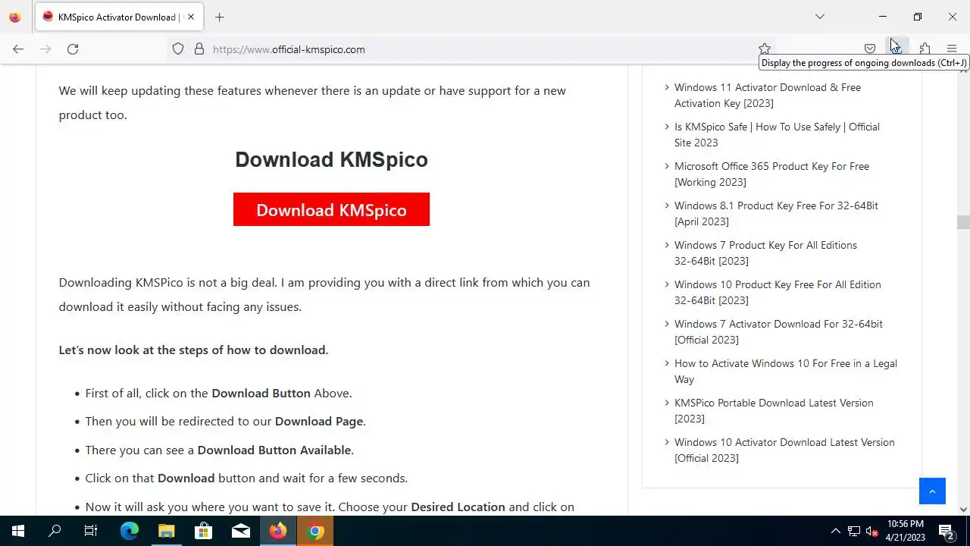Screen dimensions: 970x546
Task: Open Windows 7 Activator Download link
Action: pyautogui.click(x=778, y=332)
